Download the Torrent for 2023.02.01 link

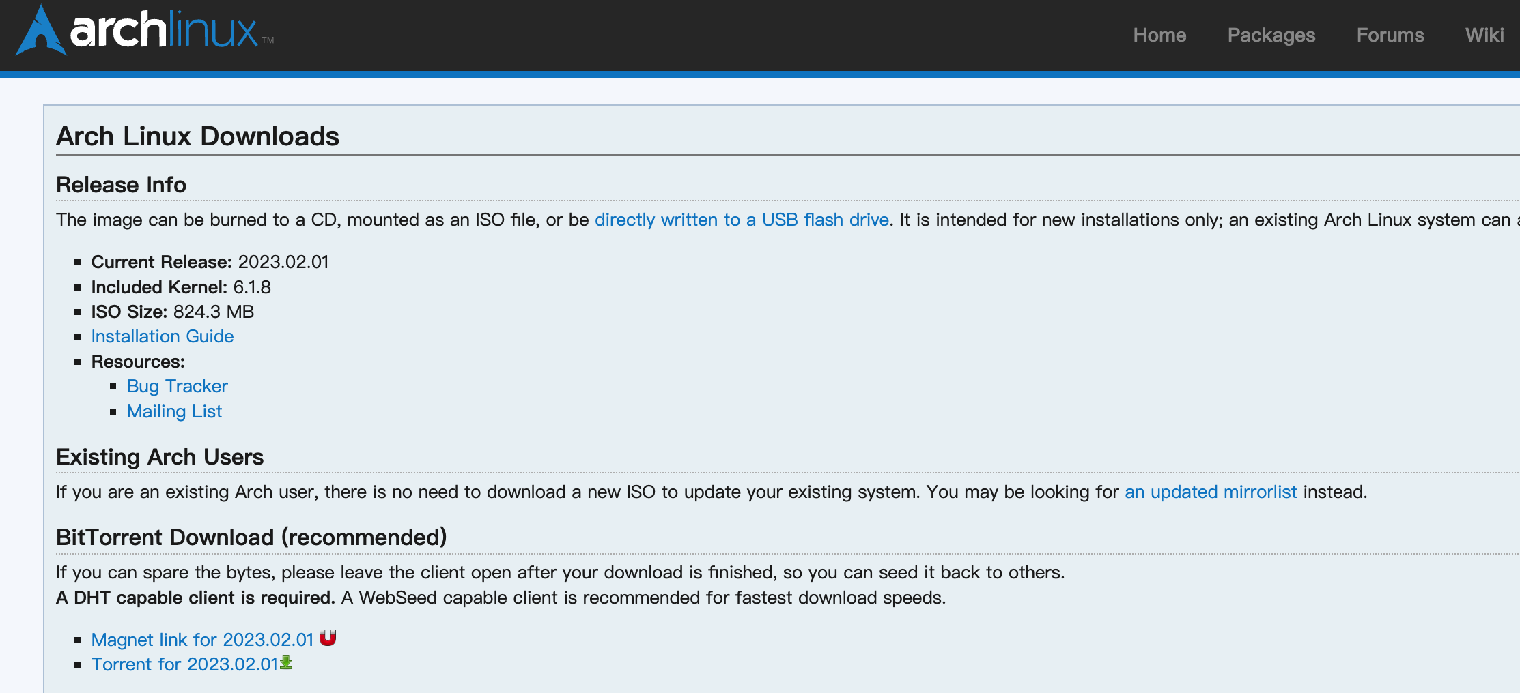point(184,664)
